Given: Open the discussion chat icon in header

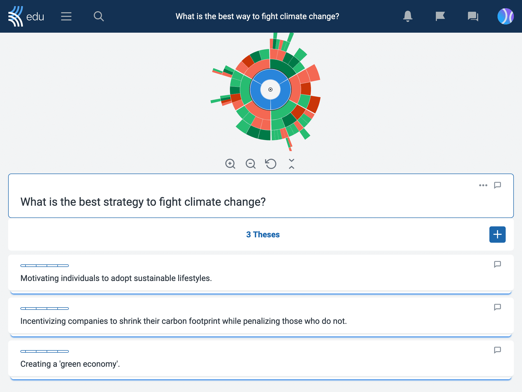Looking at the screenshot, I should [x=473, y=16].
